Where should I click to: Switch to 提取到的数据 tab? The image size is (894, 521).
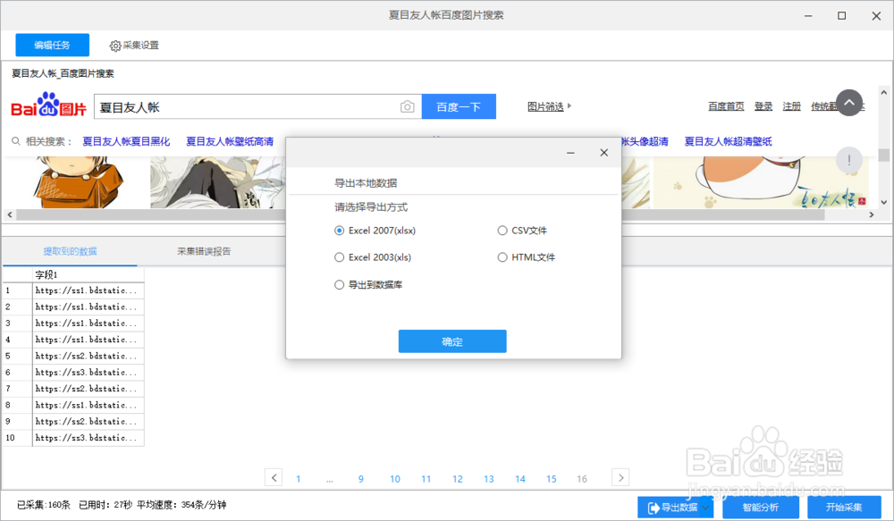pyautogui.click(x=70, y=251)
